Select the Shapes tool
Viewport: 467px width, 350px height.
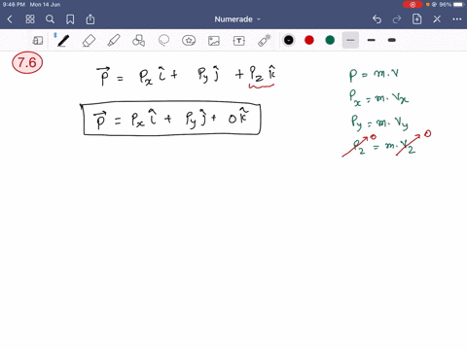click(138, 41)
